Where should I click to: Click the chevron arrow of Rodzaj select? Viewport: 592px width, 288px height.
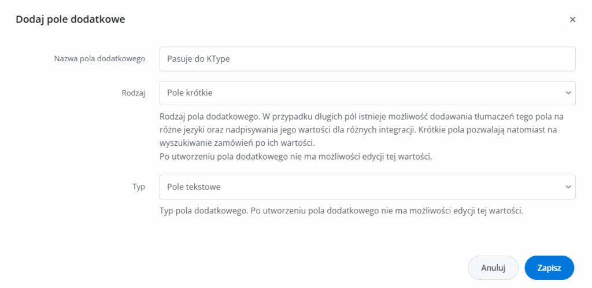[568, 93]
